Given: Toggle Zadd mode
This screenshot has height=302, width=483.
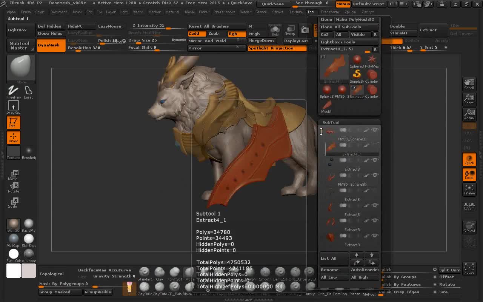Looking at the screenshot, I should [x=197, y=34].
